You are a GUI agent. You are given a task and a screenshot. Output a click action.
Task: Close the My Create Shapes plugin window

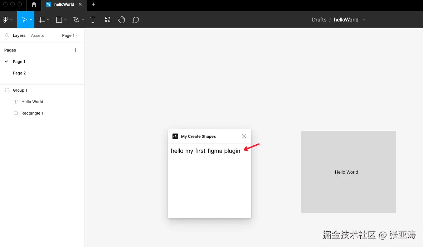click(244, 136)
